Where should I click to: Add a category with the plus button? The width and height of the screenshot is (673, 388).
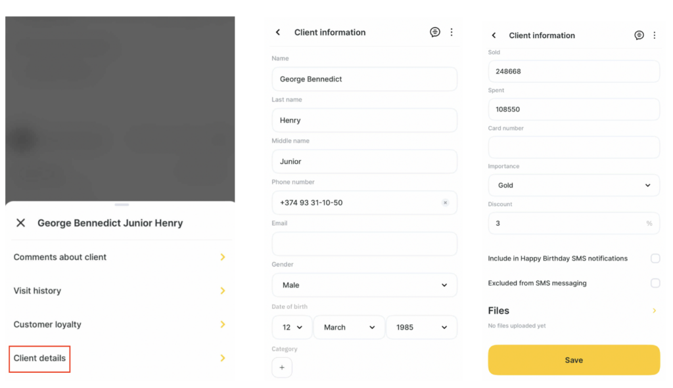tap(282, 368)
